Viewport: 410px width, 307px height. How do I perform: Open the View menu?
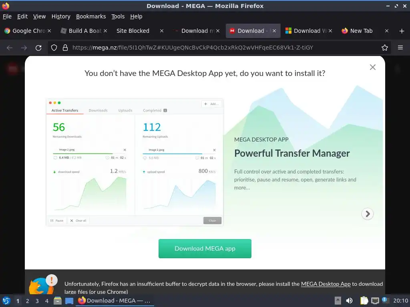click(39, 16)
